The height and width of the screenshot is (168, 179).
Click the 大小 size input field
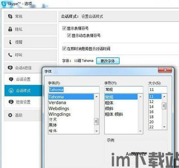tap(158, 90)
